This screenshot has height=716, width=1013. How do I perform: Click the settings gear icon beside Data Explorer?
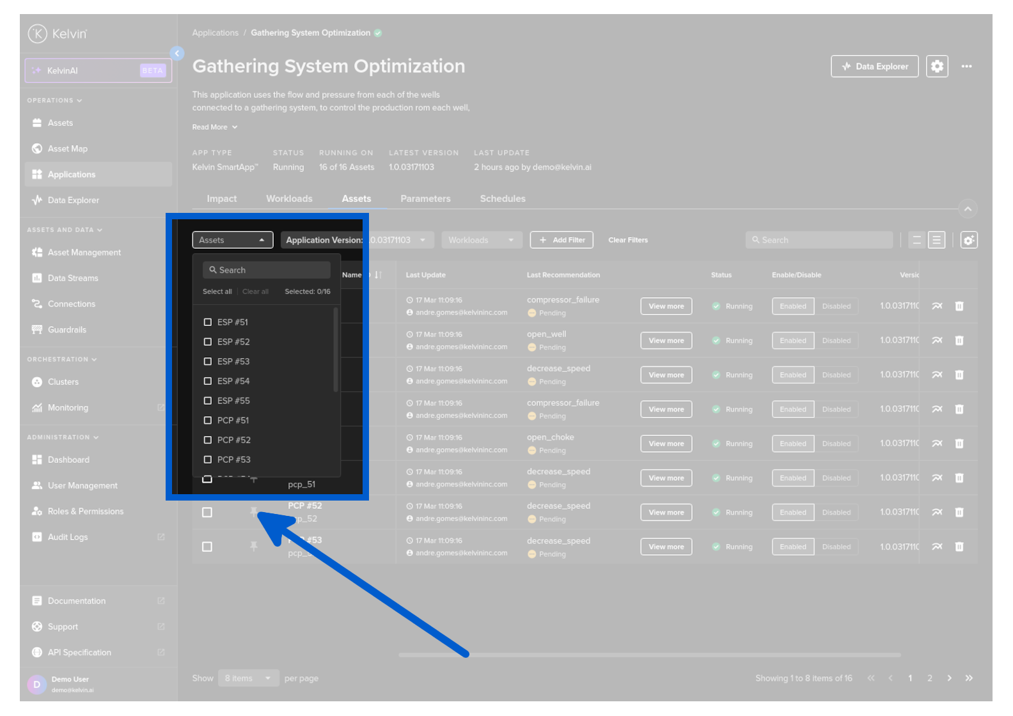tap(937, 66)
